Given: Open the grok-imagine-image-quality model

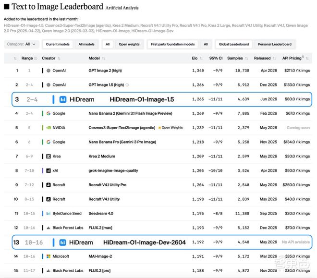Looking at the screenshot, I should point(113,170).
